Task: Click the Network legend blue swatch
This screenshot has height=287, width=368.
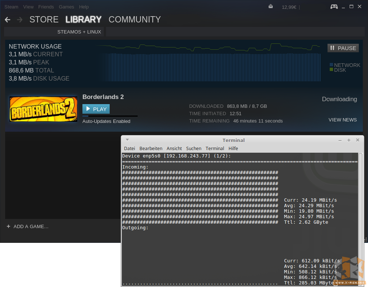Action: click(x=332, y=65)
